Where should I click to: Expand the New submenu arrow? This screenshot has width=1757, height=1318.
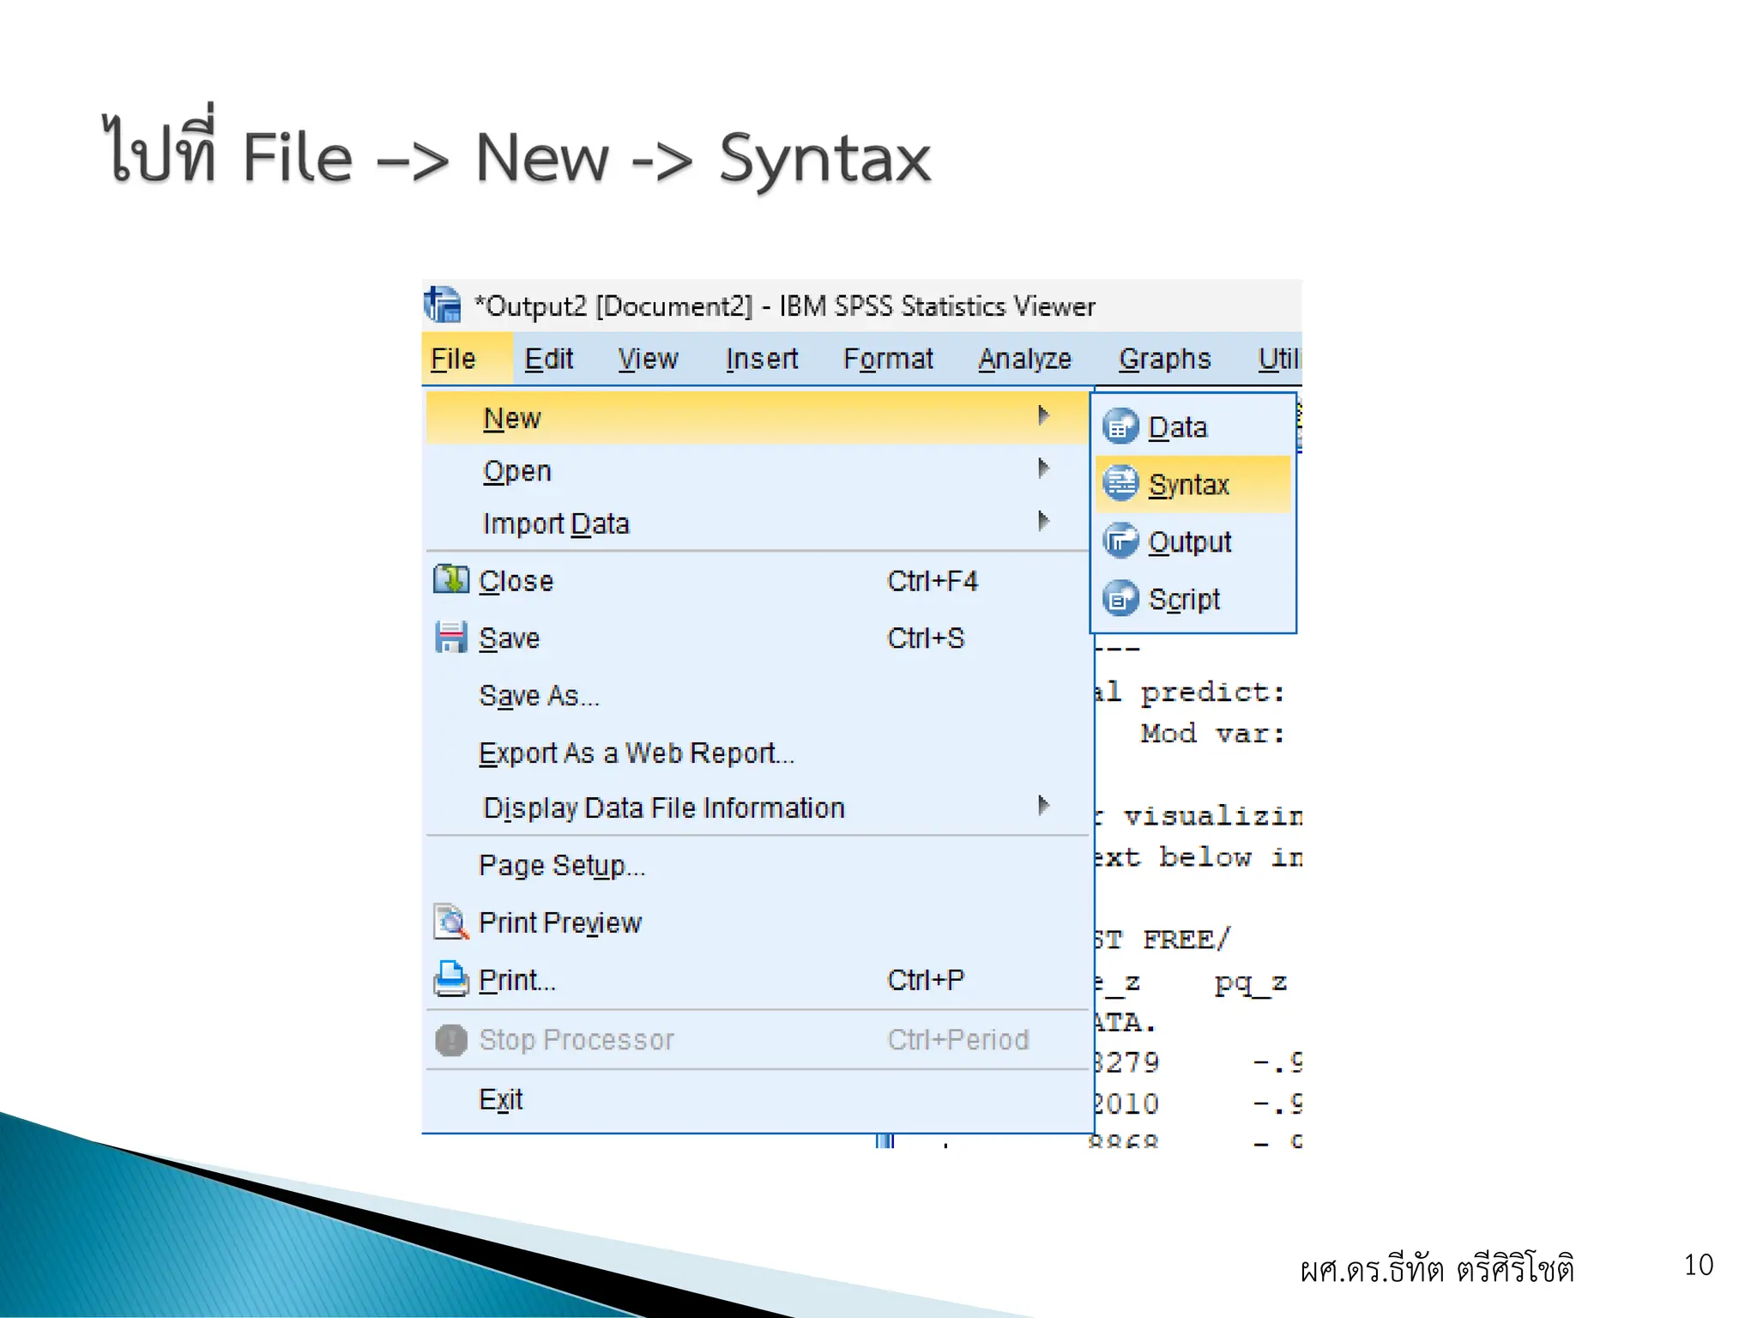pos(1043,416)
